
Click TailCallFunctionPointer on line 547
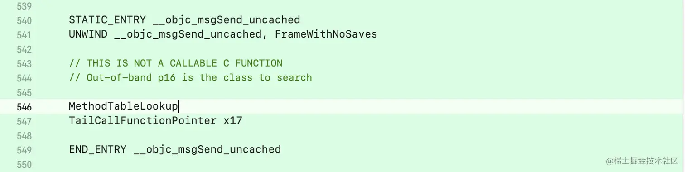click(143, 121)
